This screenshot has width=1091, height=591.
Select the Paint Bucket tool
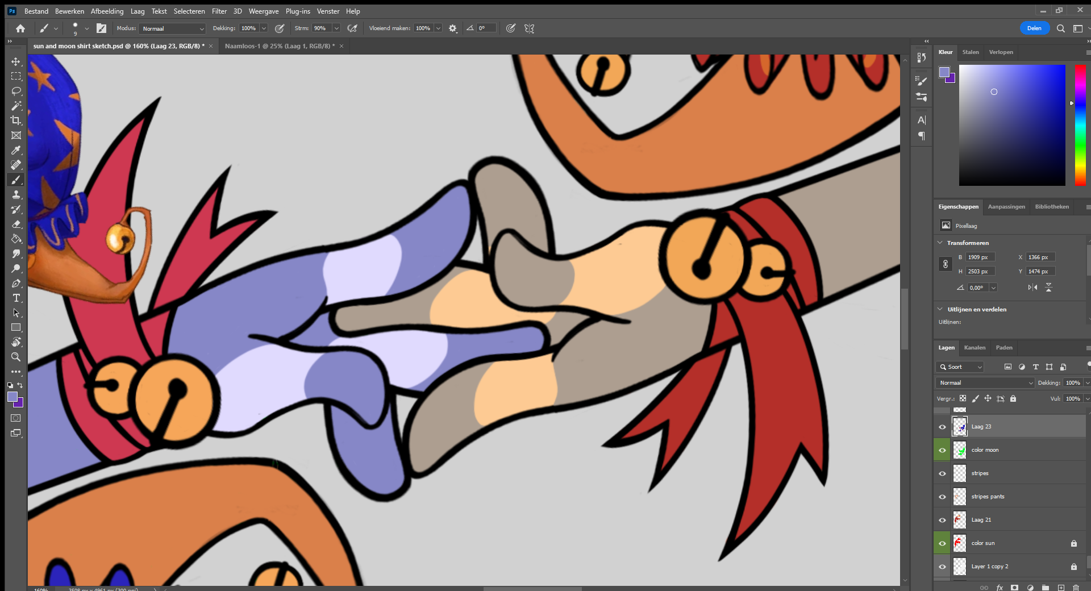pos(16,239)
